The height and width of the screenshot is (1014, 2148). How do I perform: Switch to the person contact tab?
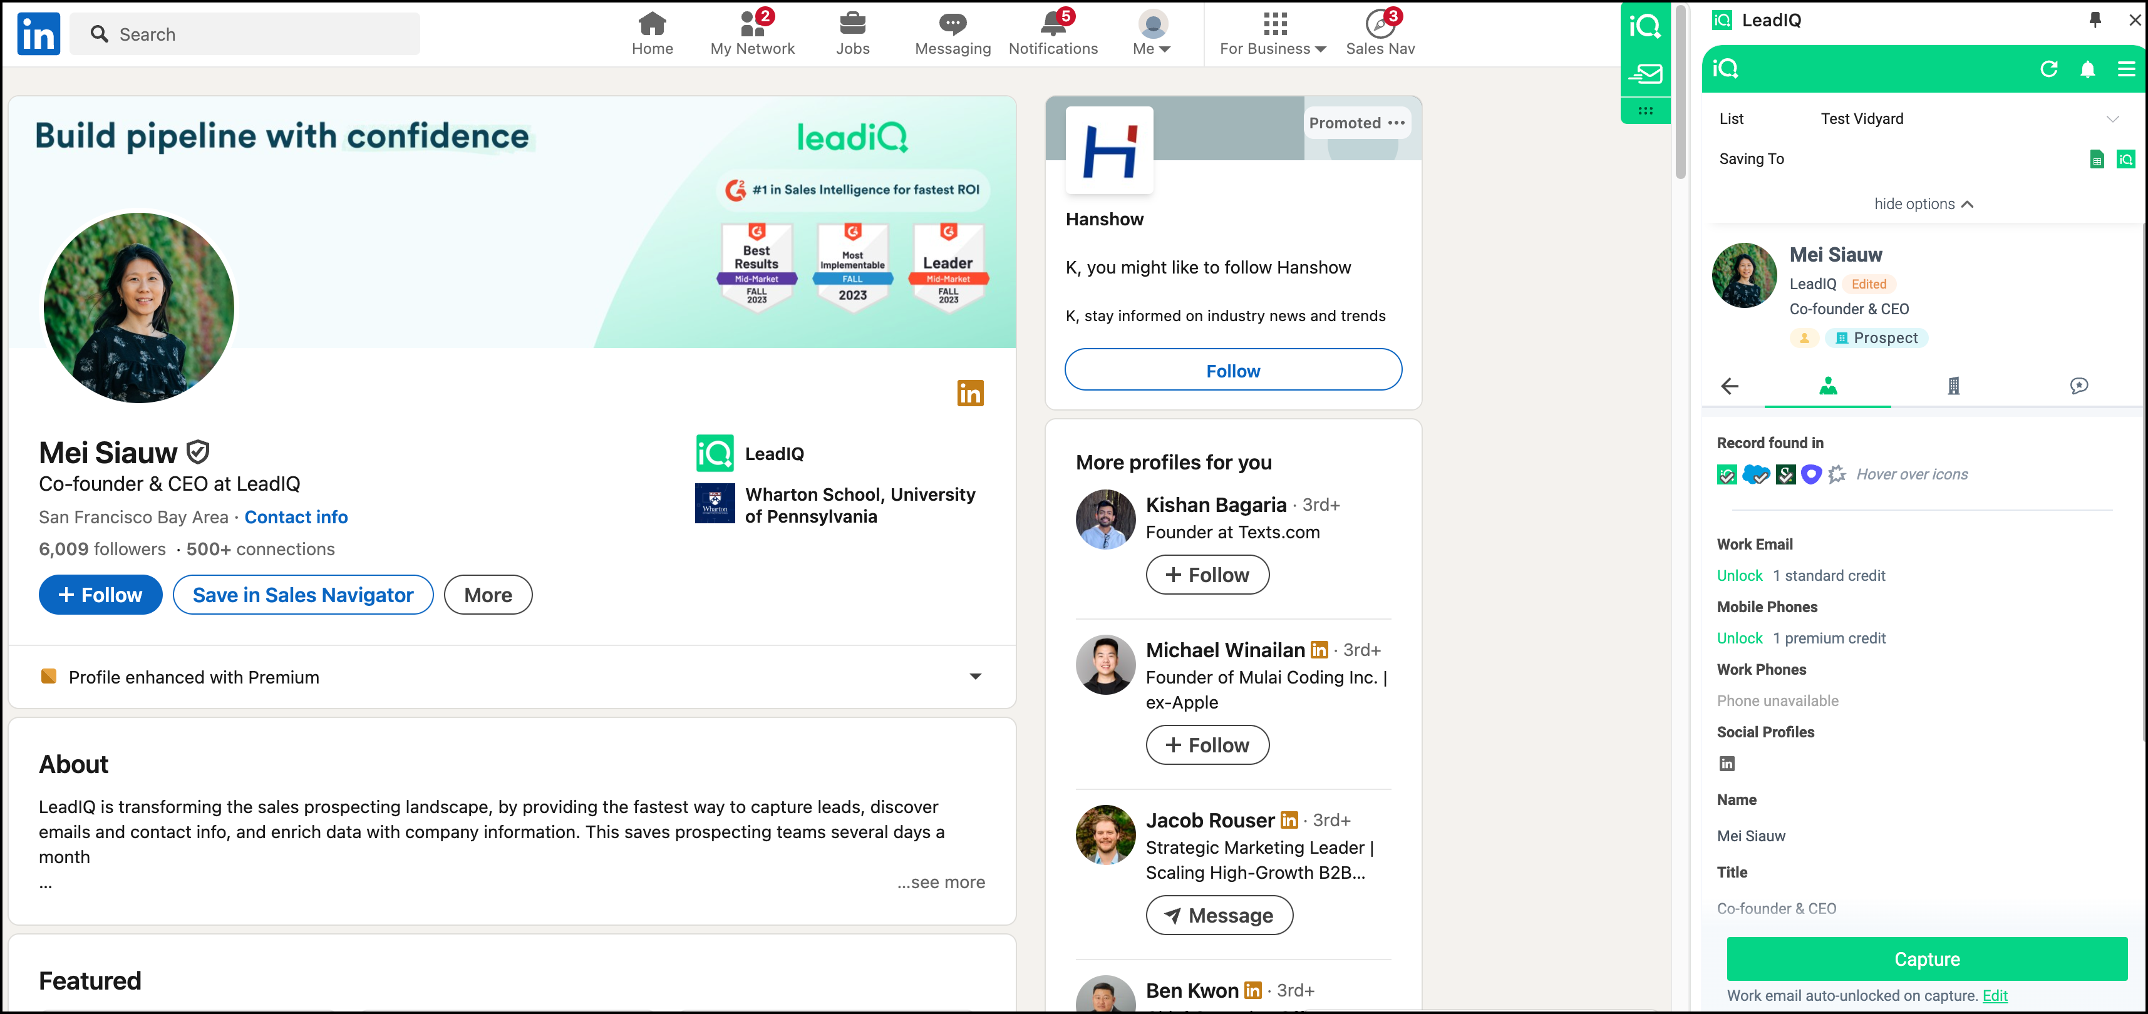click(1828, 386)
